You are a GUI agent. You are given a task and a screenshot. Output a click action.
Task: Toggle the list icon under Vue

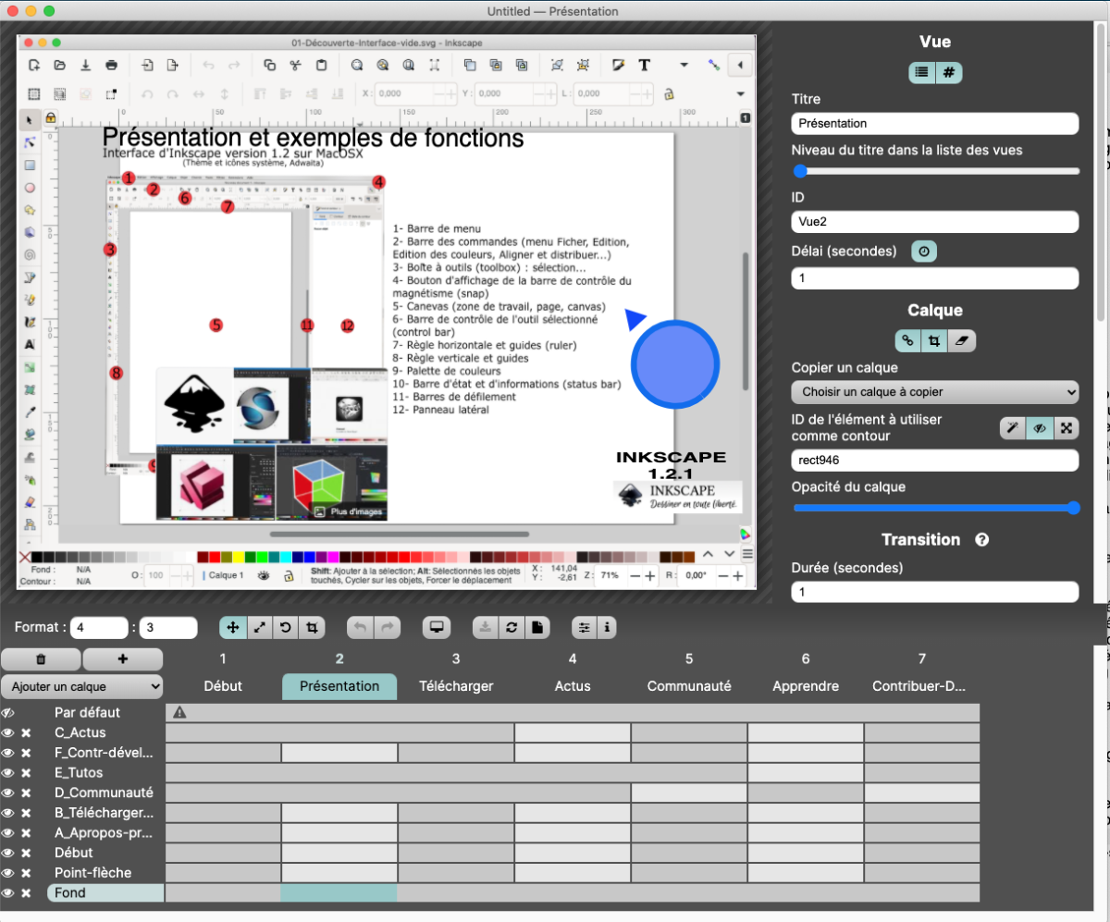pos(921,72)
